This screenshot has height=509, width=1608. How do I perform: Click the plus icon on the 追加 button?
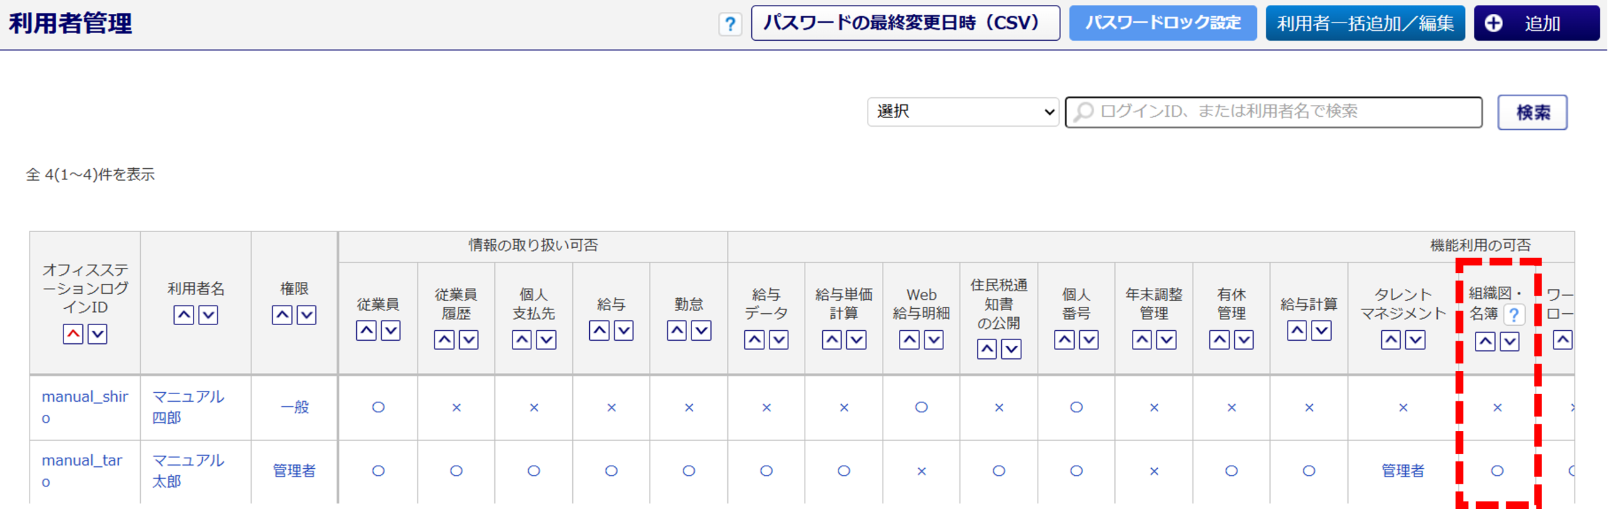click(1494, 23)
